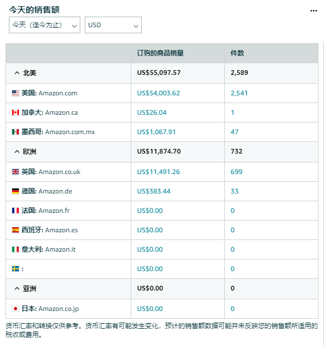
Task: Open the US$26.04 Amazon.ca sales link
Action: click(x=152, y=113)
